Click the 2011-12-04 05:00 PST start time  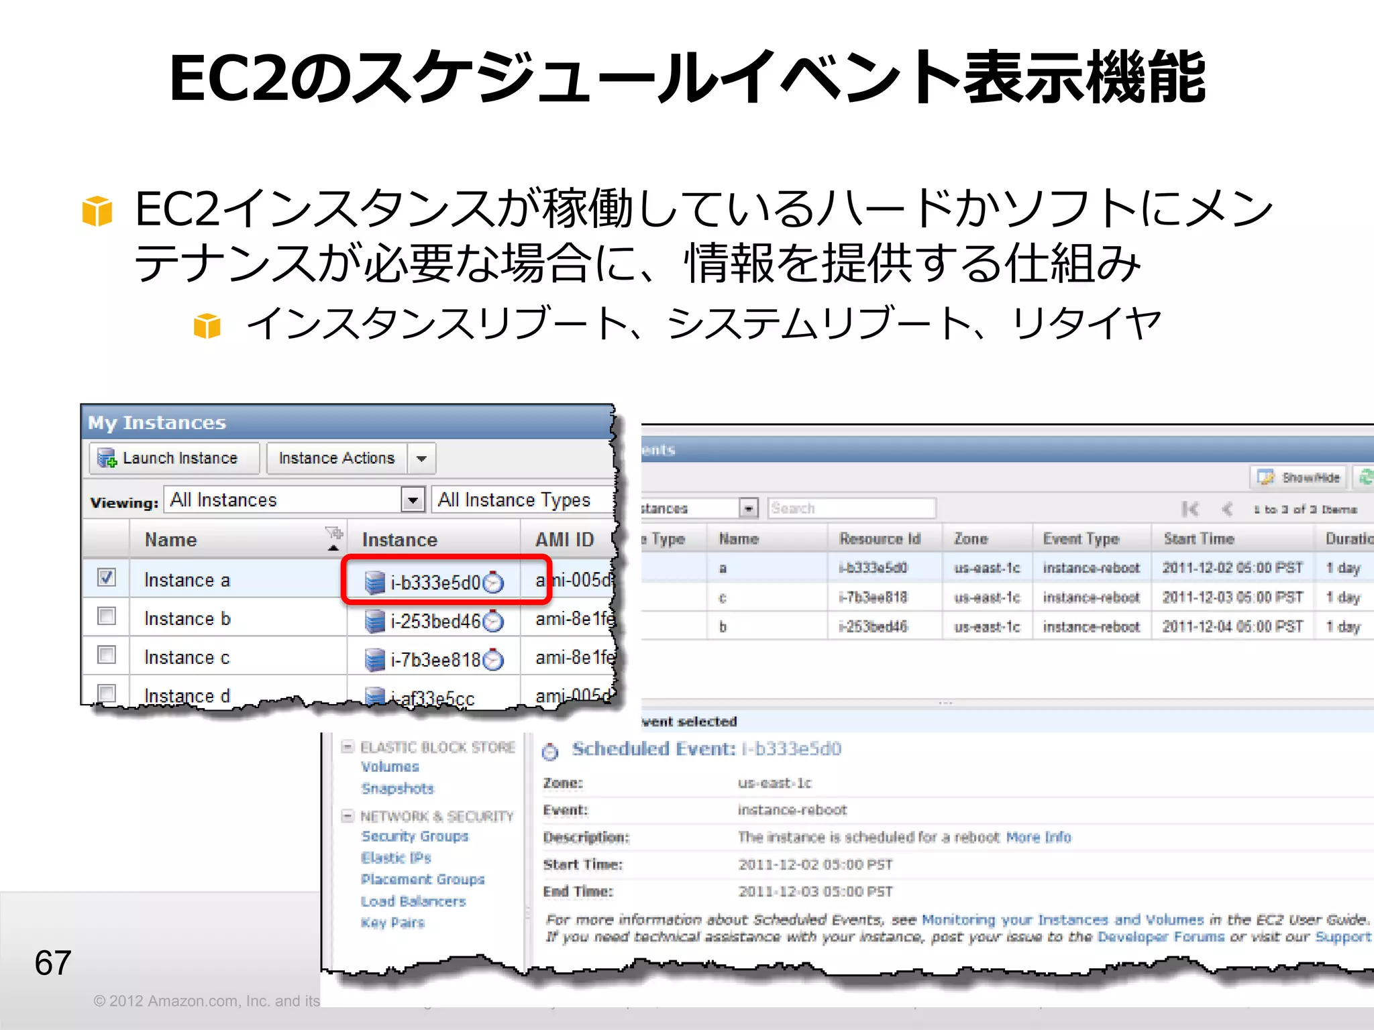pyautogui.click(x=1232, y=626)
